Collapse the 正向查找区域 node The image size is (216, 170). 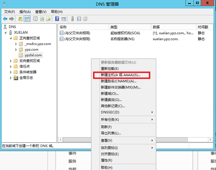pyautogui.click(x=11, y=38)
